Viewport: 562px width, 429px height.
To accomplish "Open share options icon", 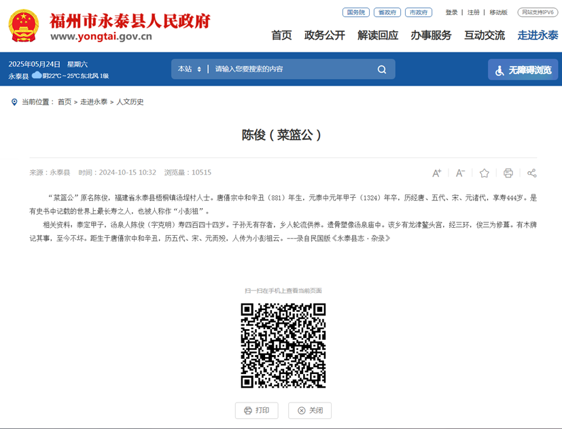I will [531, 173].
